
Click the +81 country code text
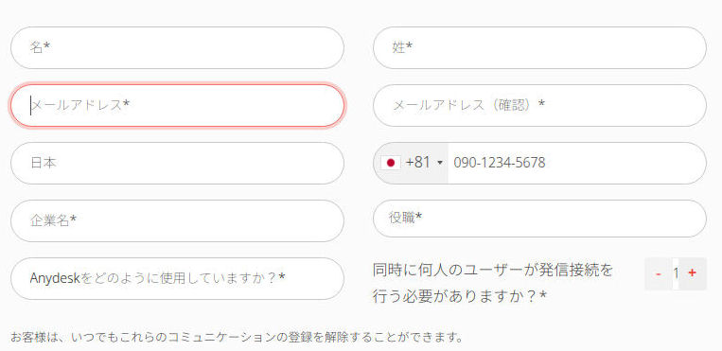point(417,163)
